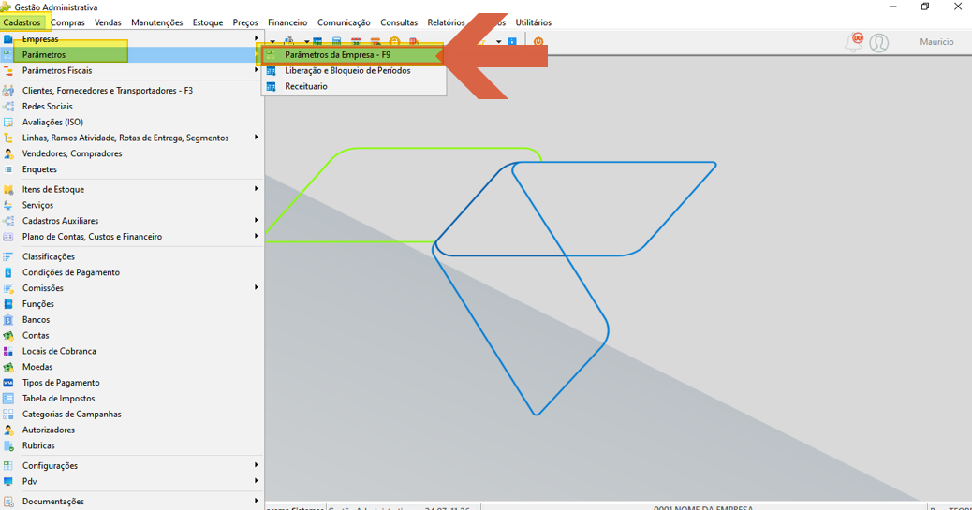Open the Comunicação menu

(344, 22)
